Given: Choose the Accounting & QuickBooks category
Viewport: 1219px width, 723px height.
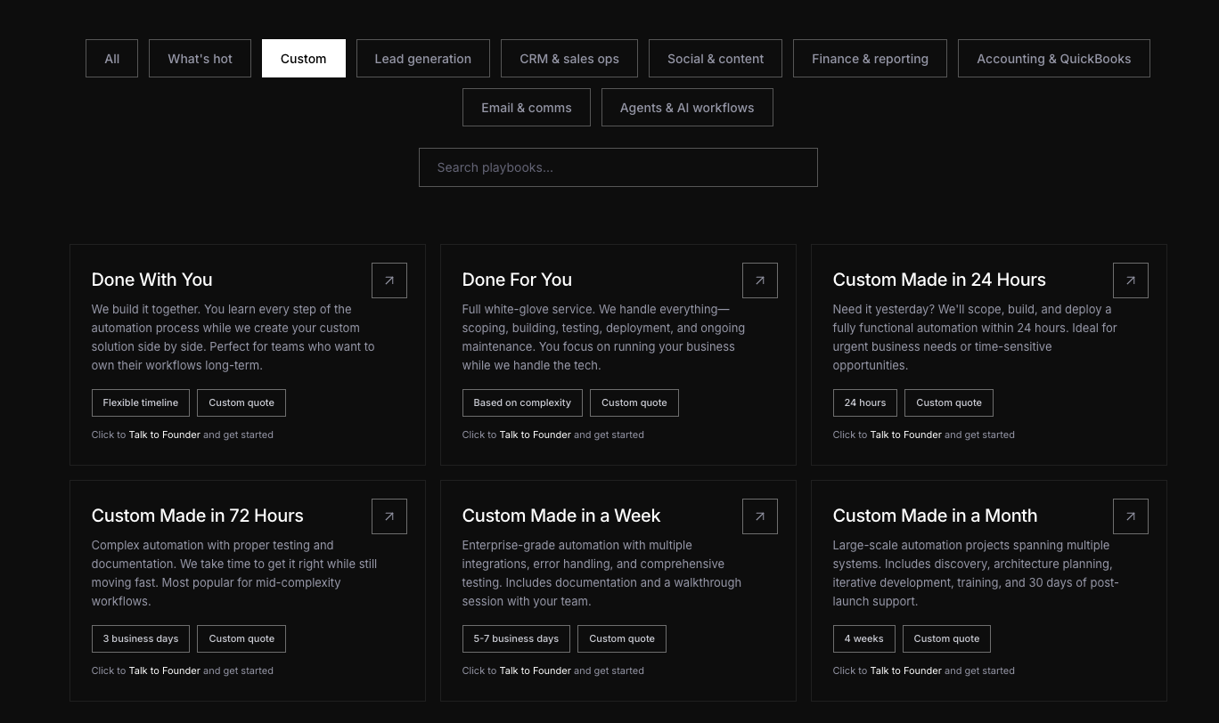Looking at the screenshot, I should tap(1053, 58).
